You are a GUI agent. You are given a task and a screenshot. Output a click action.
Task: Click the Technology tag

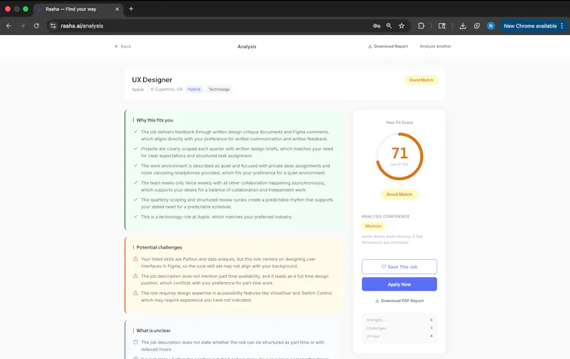click(219, 89)
